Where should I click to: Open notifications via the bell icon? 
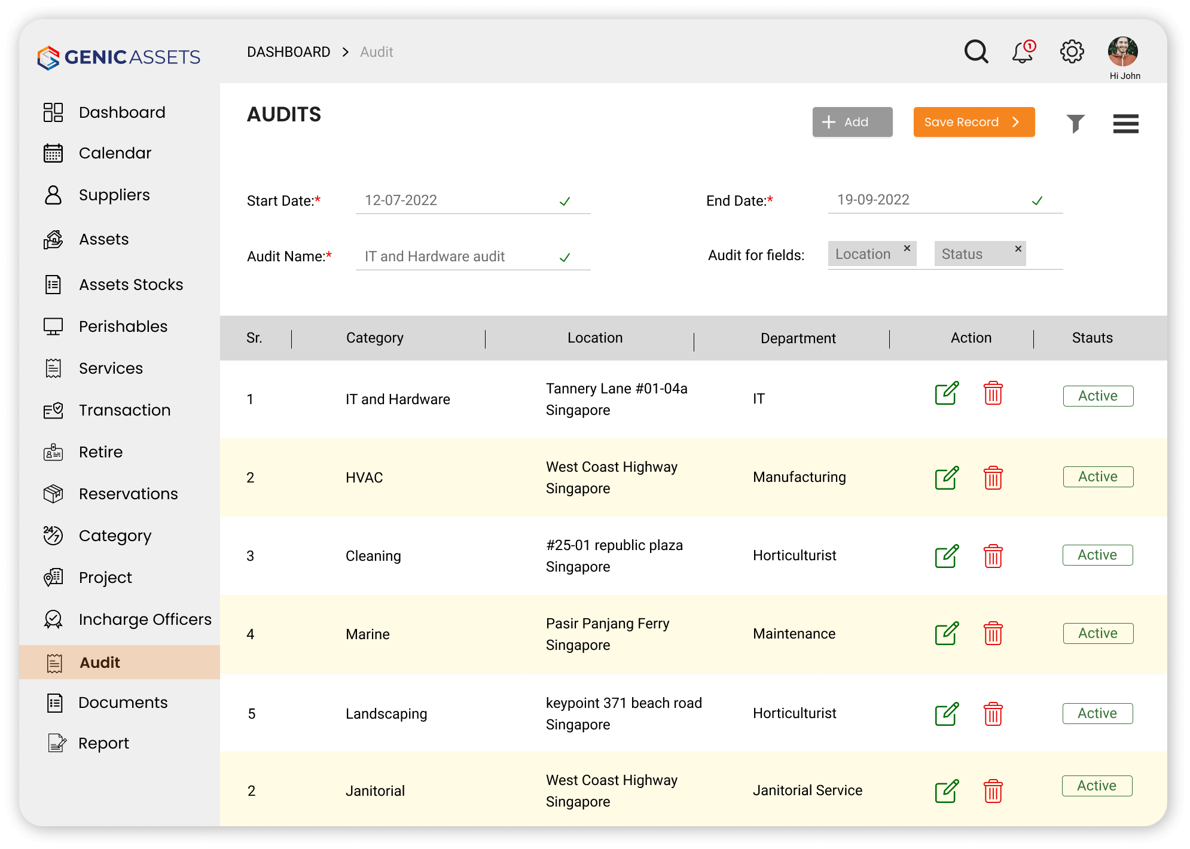(1022, 53)
